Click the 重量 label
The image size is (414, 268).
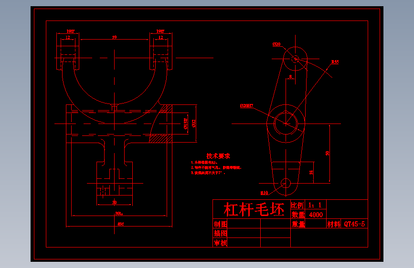point(298,224)
